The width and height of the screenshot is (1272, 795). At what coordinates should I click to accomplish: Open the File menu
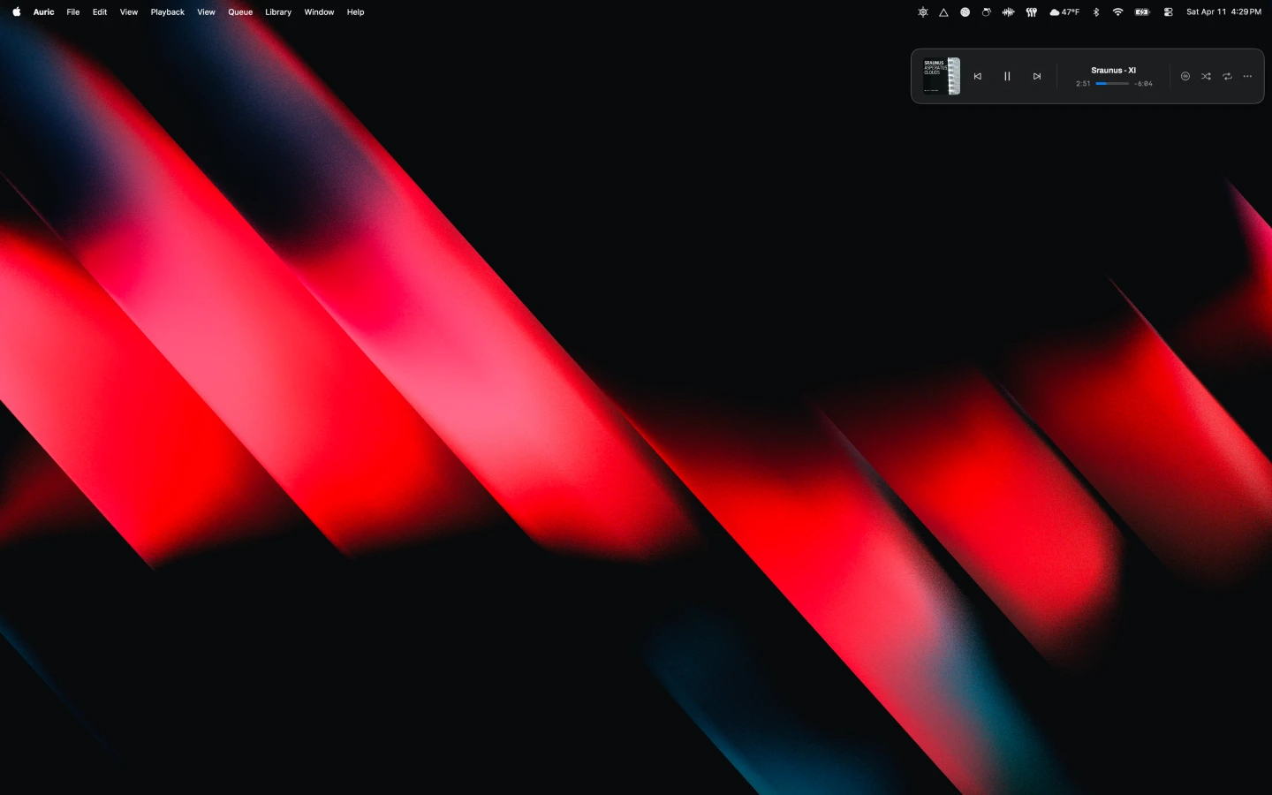(73, 12)
